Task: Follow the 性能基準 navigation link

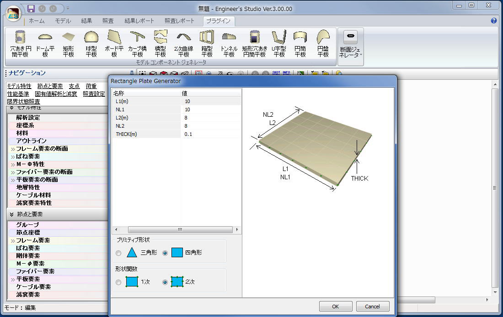Action: [x=18, y=94]
